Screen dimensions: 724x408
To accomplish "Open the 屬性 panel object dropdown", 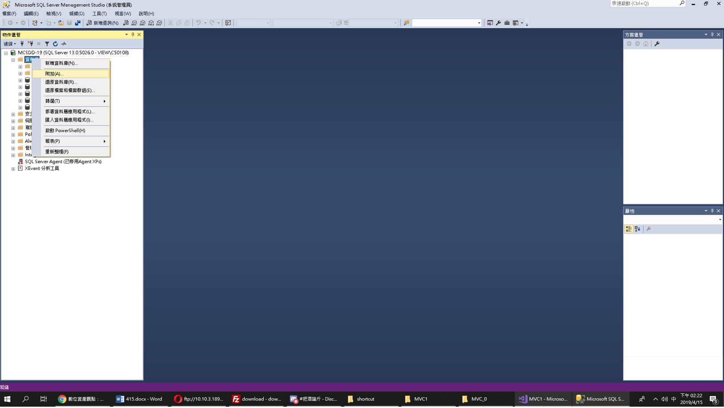I will (720, 219).
